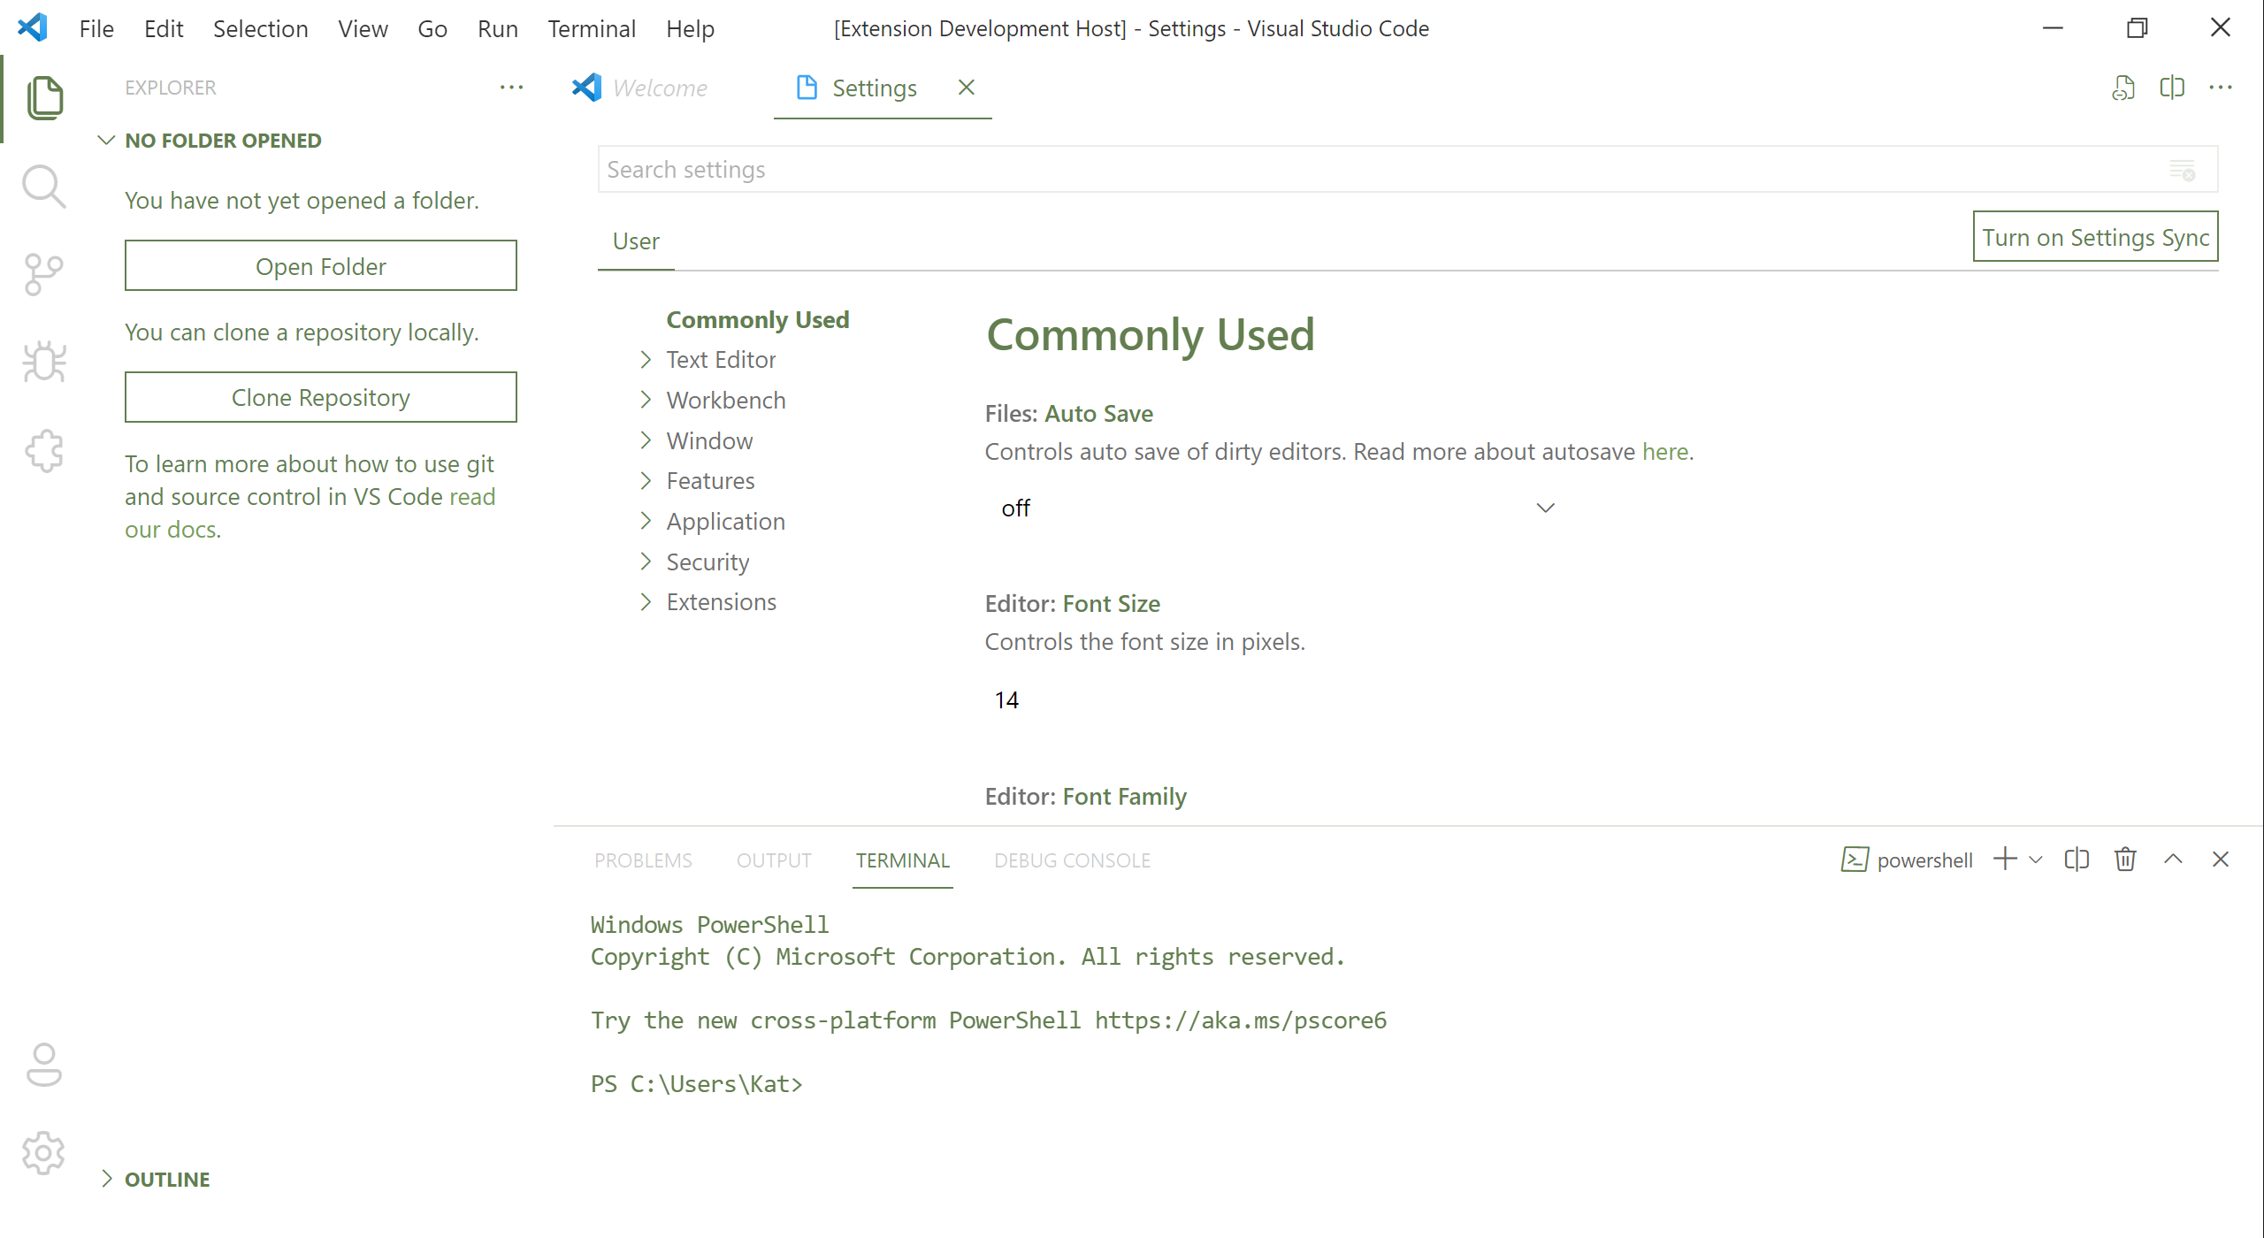Click the Turn on Settings Sync button
Viewport: 2264px width, 1238px height.
[2095, 237]
